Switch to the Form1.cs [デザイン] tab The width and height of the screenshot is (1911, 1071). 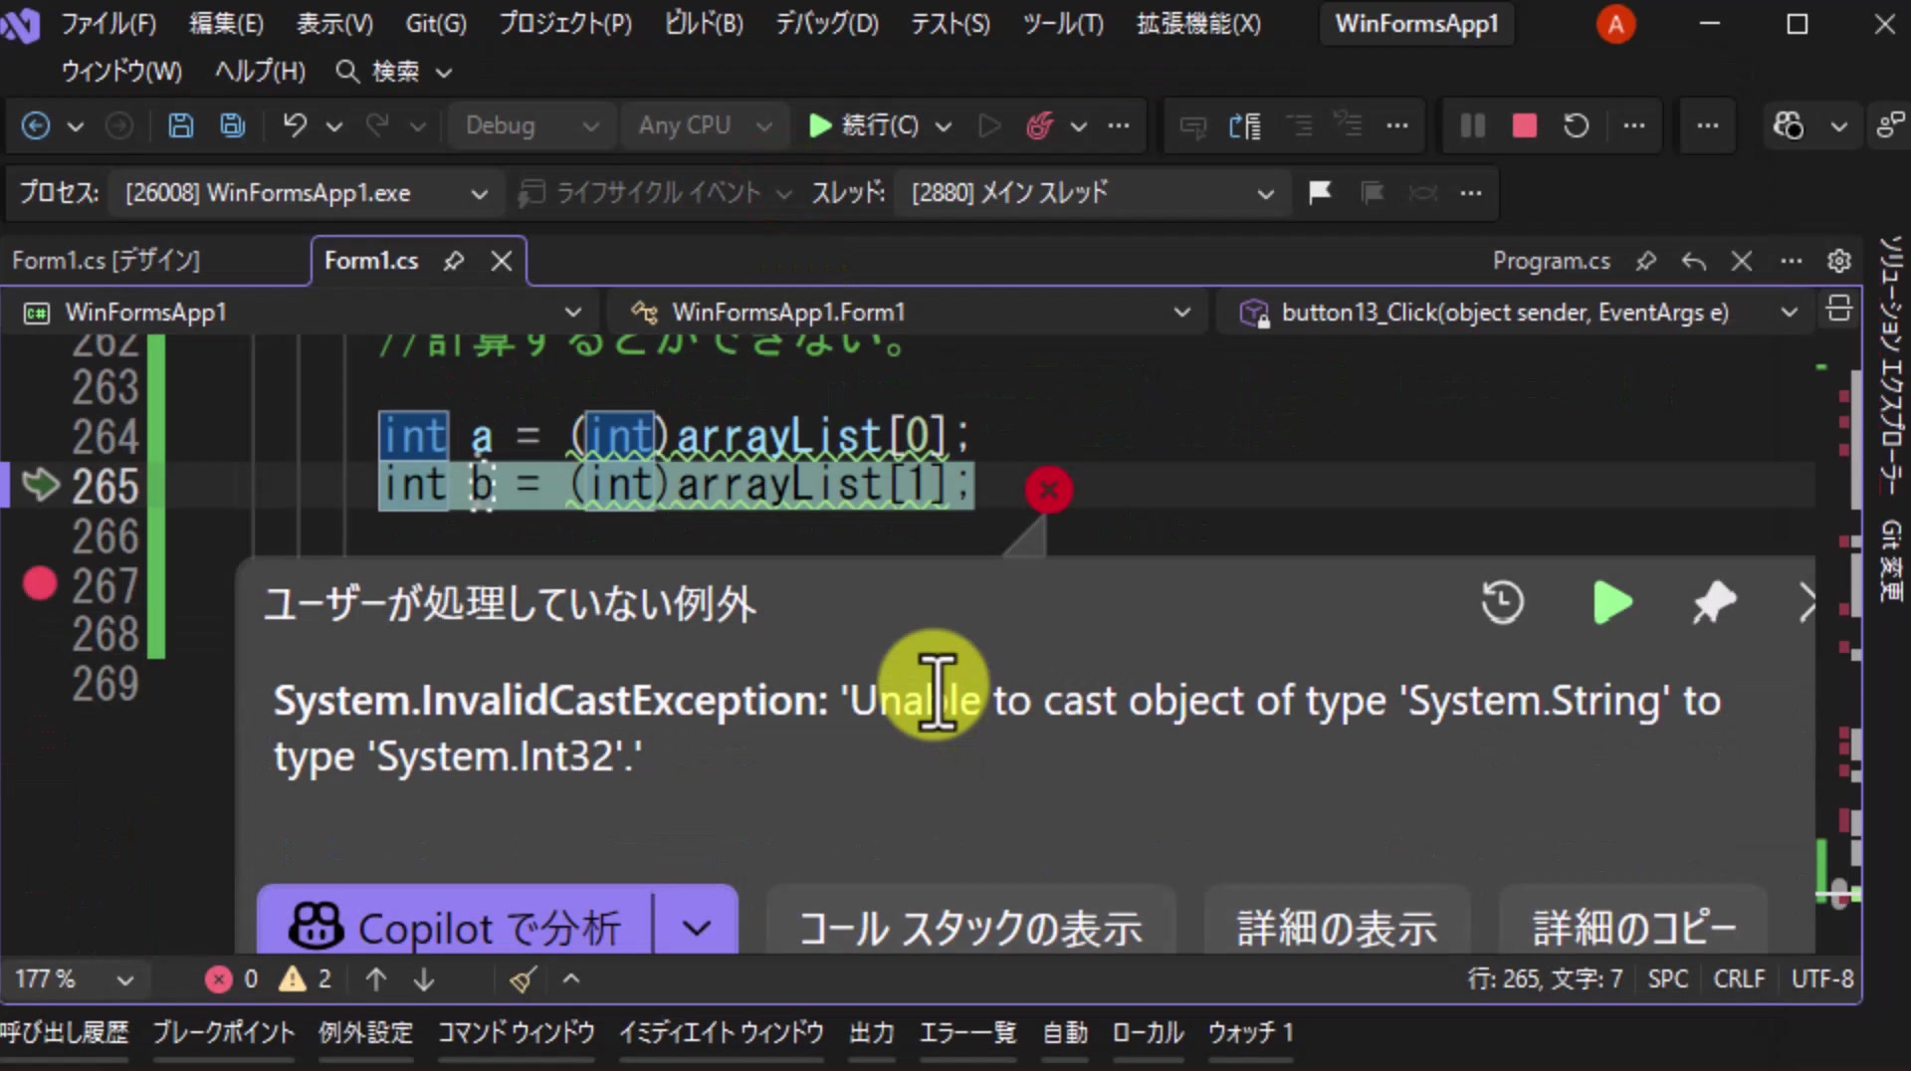106,261
